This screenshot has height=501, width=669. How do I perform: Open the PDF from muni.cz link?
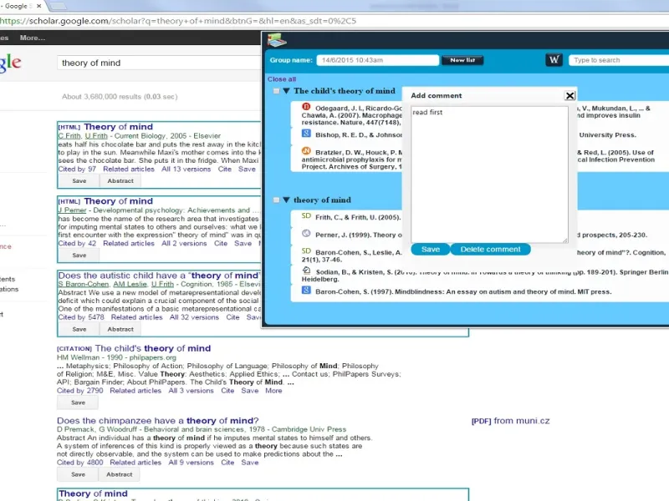[x=510, y=421]
